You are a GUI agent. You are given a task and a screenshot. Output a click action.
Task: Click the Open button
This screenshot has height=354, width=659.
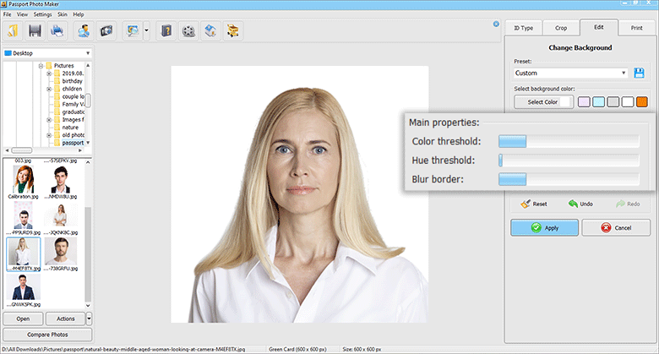[x=23, y=319]
